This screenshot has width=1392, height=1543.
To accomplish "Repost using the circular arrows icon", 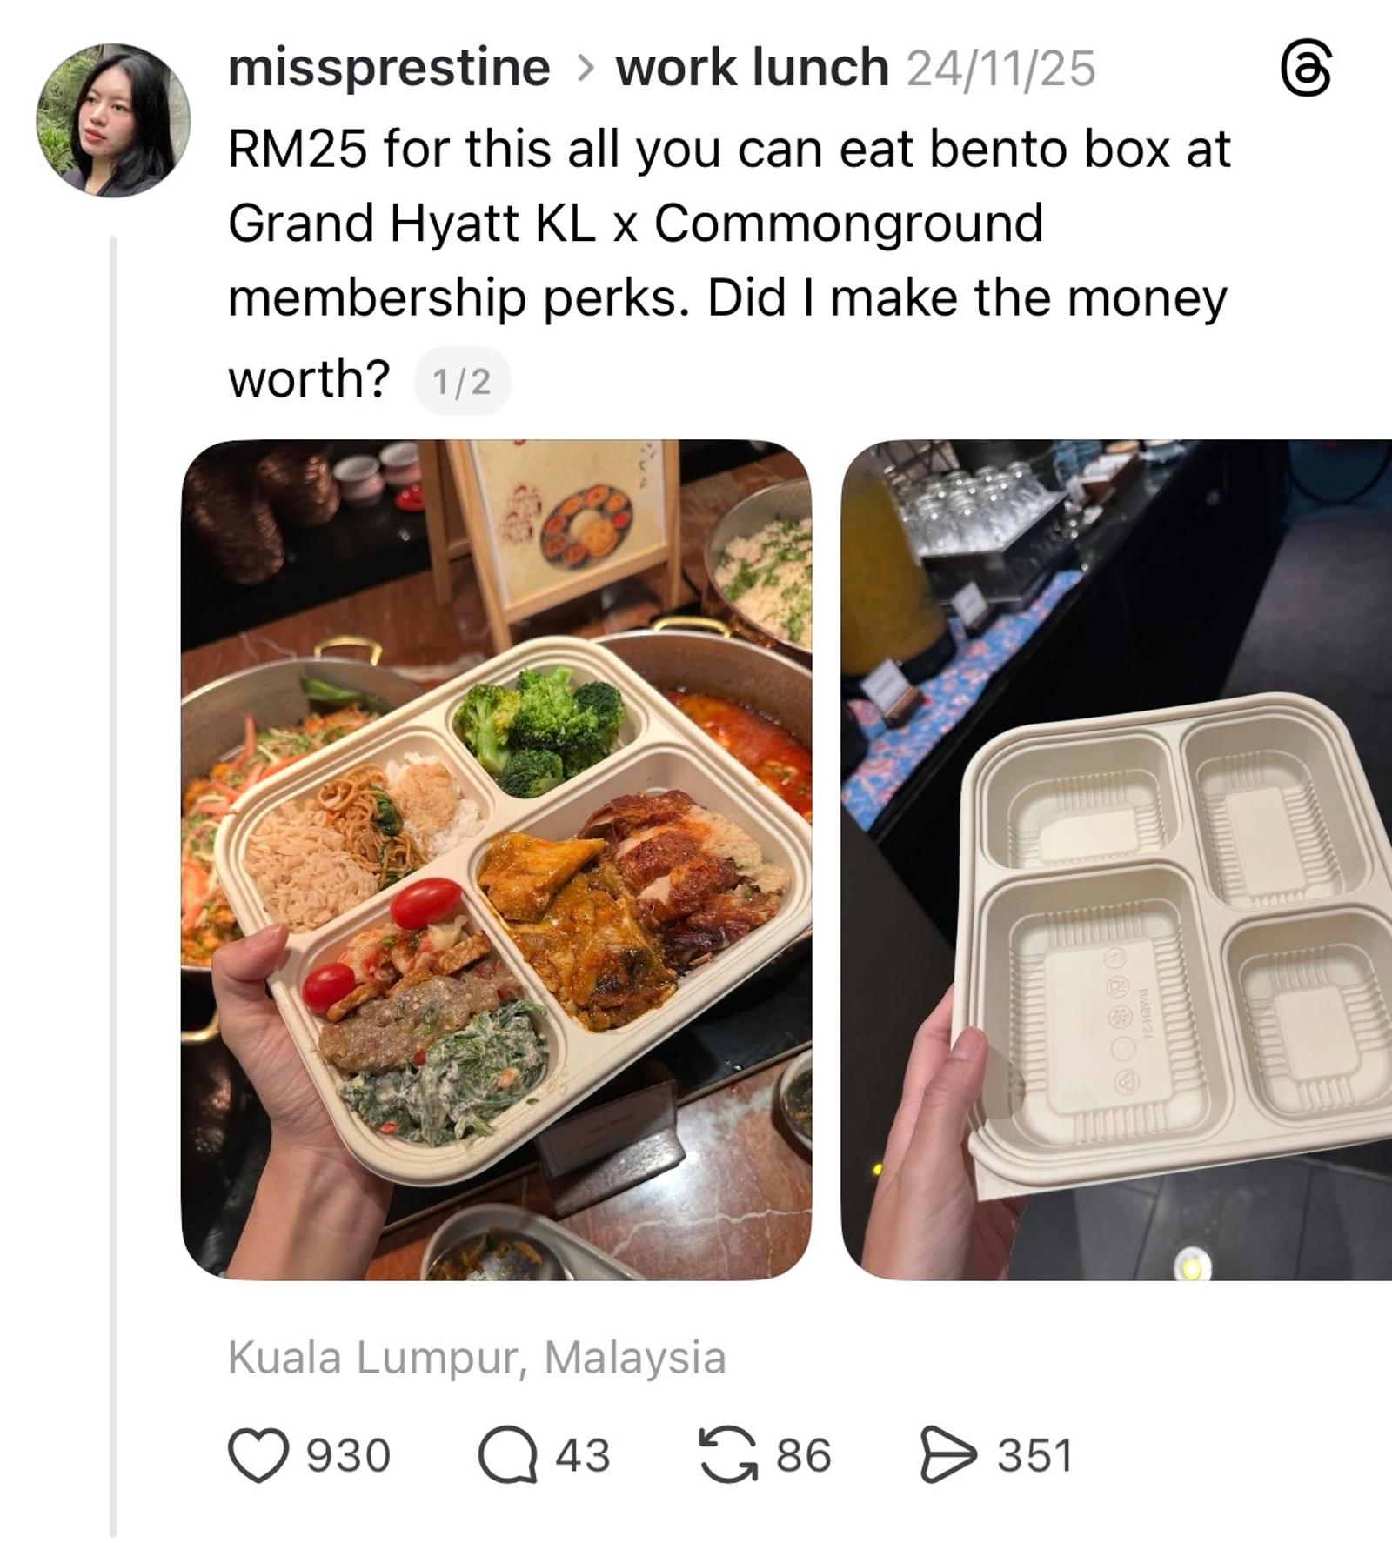I will pyautogui.click(x=728, y=1454).
